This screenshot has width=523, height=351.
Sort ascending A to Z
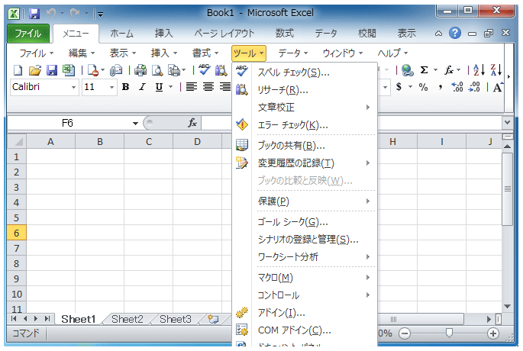point(479,70)
